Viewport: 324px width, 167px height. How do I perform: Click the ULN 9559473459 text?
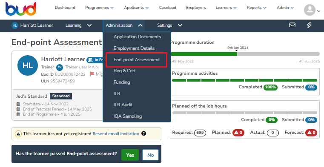pos(58,81)
